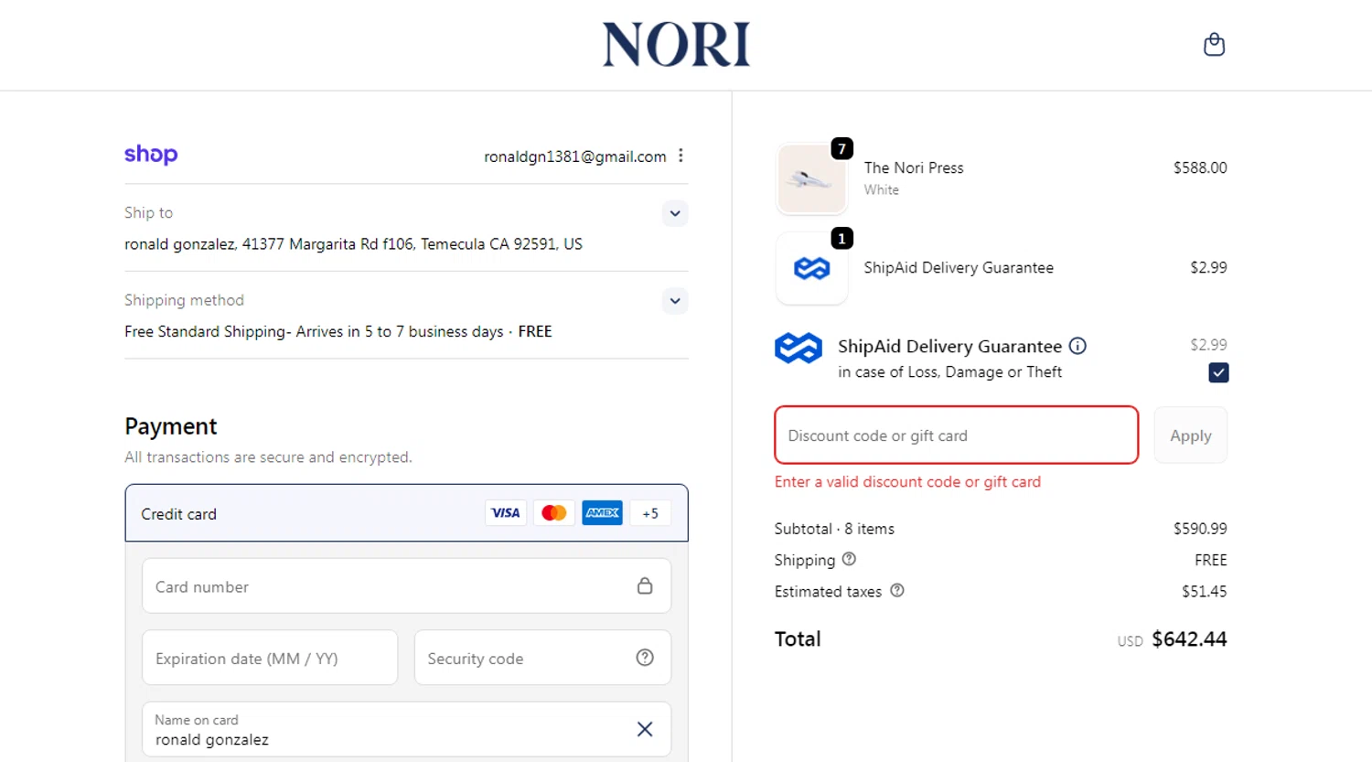Click the Mastercard icon
The height and width of the screenshot is (762, 1372).
click(x=554, y=513)
